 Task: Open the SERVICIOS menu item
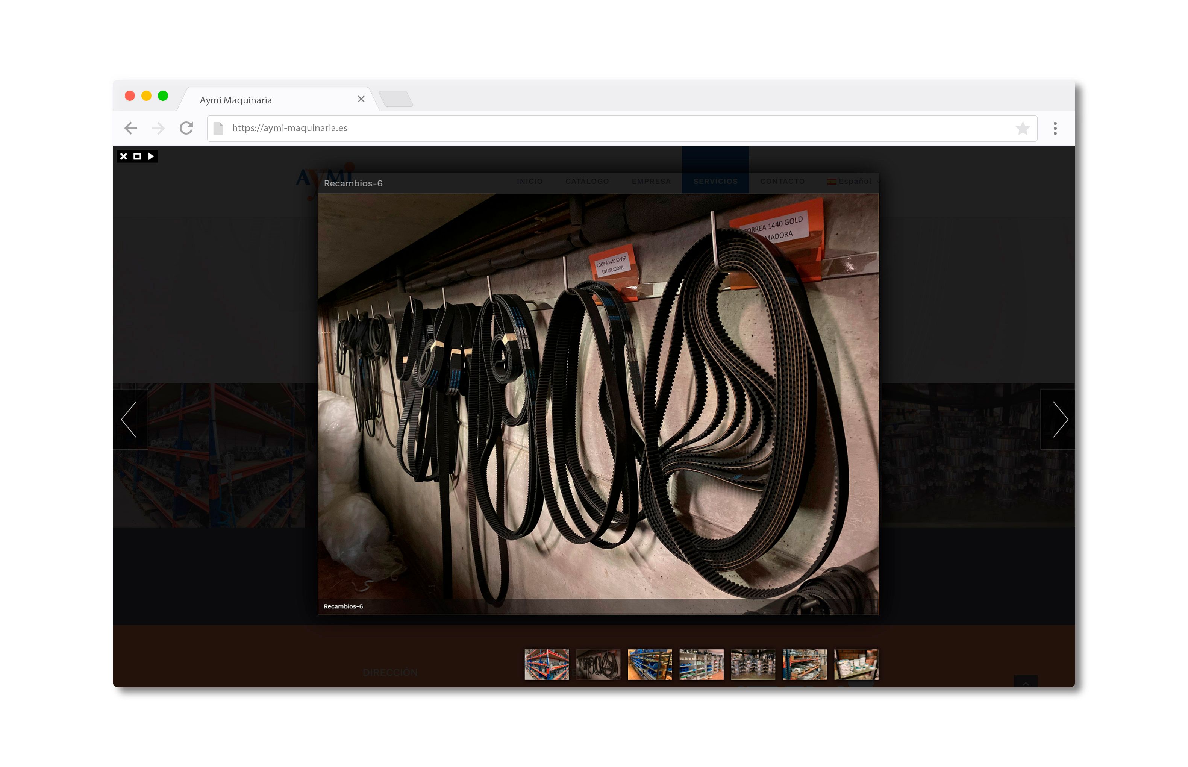coord(715,181)
